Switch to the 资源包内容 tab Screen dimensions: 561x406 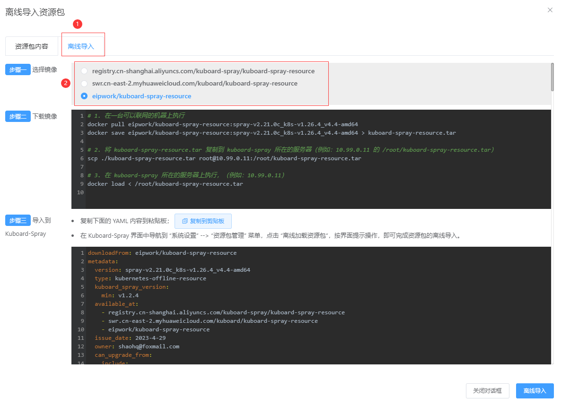pos(32,46)
